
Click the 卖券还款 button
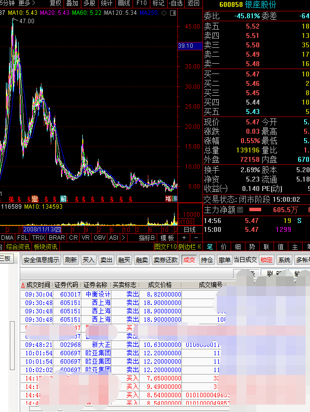166,260
